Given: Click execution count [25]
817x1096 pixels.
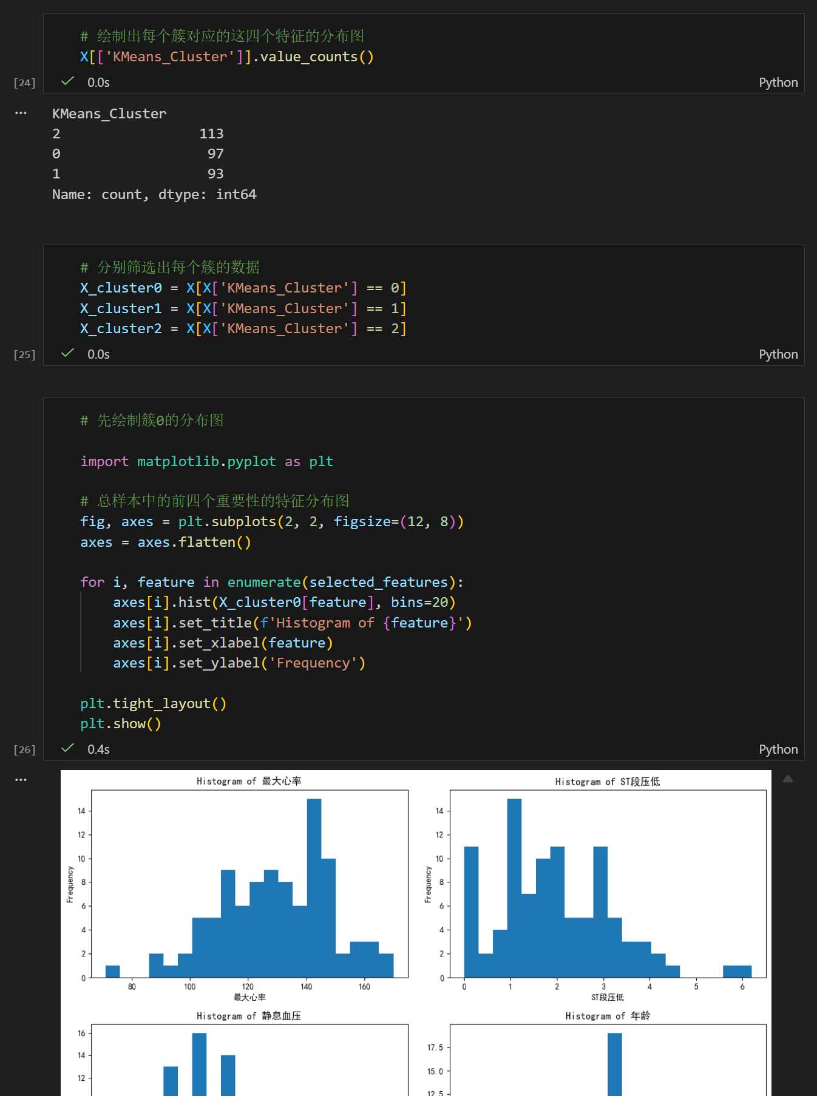Looking at the screenshot, I should (24, 354).
